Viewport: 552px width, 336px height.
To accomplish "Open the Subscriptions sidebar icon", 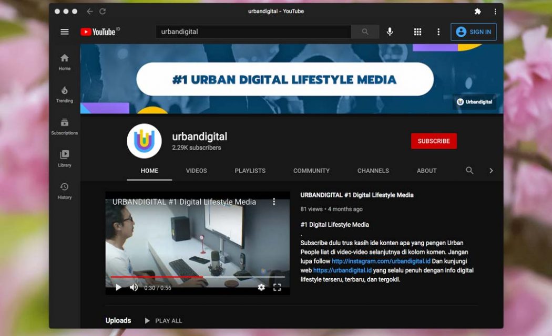I will click(x=64, y=125).
